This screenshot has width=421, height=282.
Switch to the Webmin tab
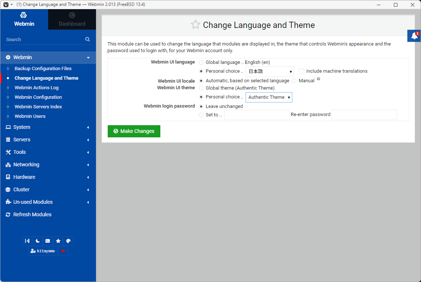coord(24,19)
